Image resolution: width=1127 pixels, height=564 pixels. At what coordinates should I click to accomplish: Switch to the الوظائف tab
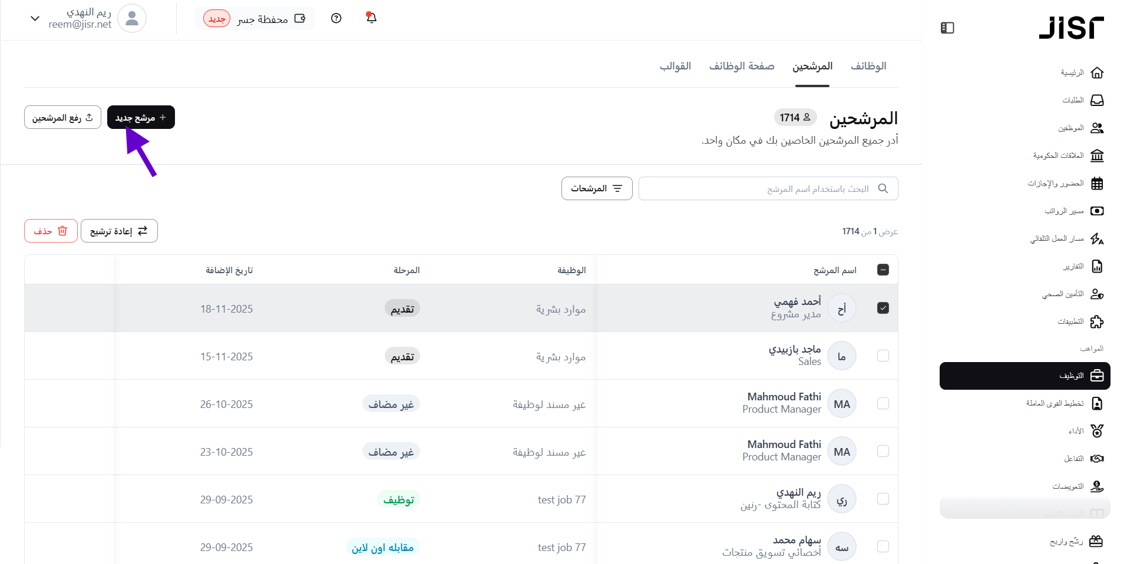pos(868,66)
